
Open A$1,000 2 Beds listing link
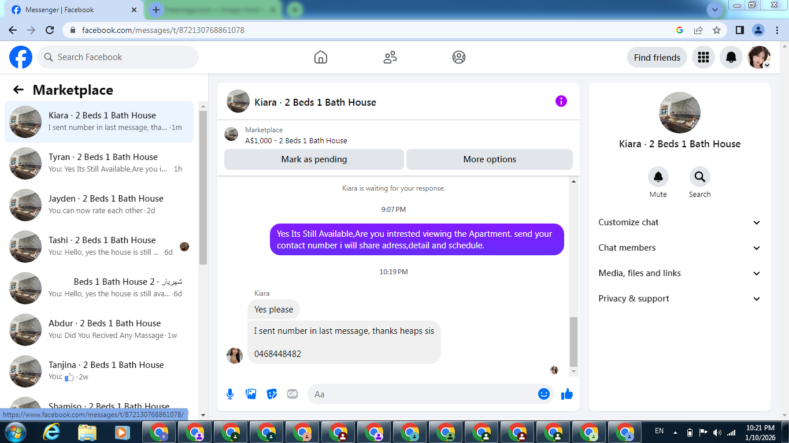(x=296, y=140)
